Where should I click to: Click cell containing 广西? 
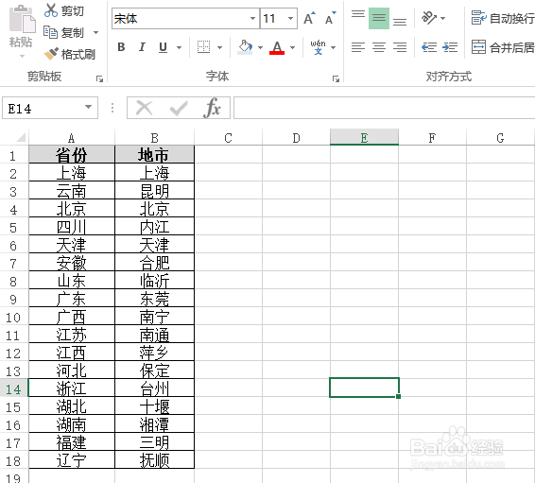pos(72,317)
